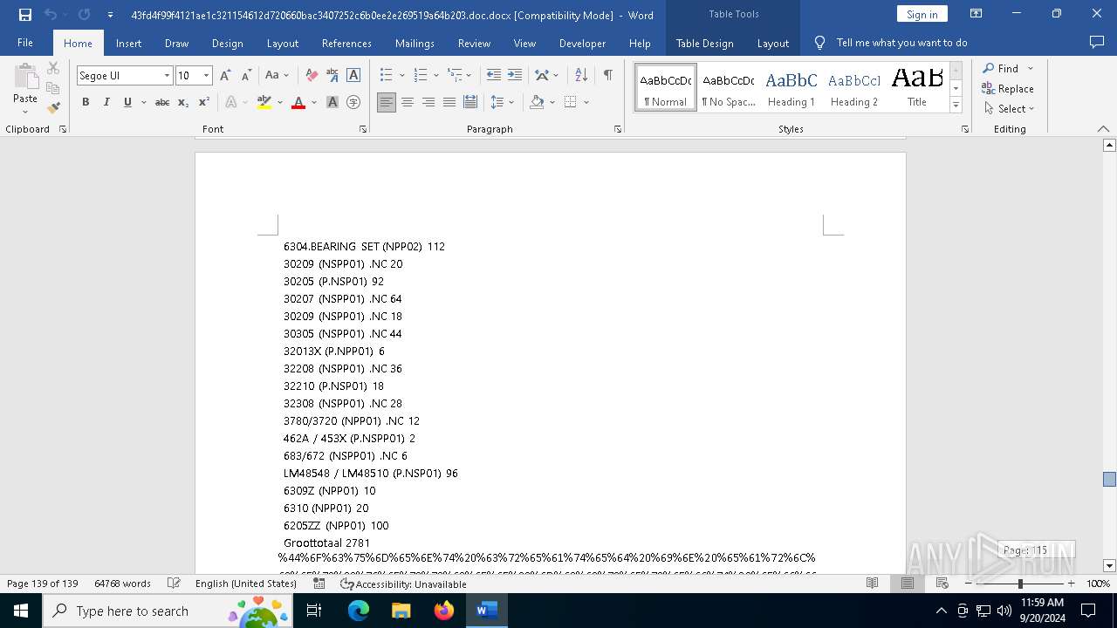Click Page 139 of 139 in status bar
Screen dimensions: 1117x628
point(42,584)
